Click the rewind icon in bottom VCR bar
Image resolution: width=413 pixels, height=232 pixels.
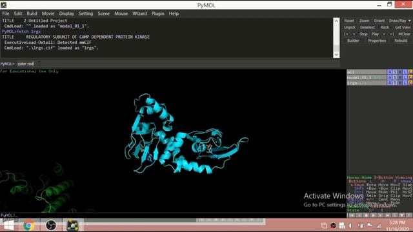click(x=352, y=215)
